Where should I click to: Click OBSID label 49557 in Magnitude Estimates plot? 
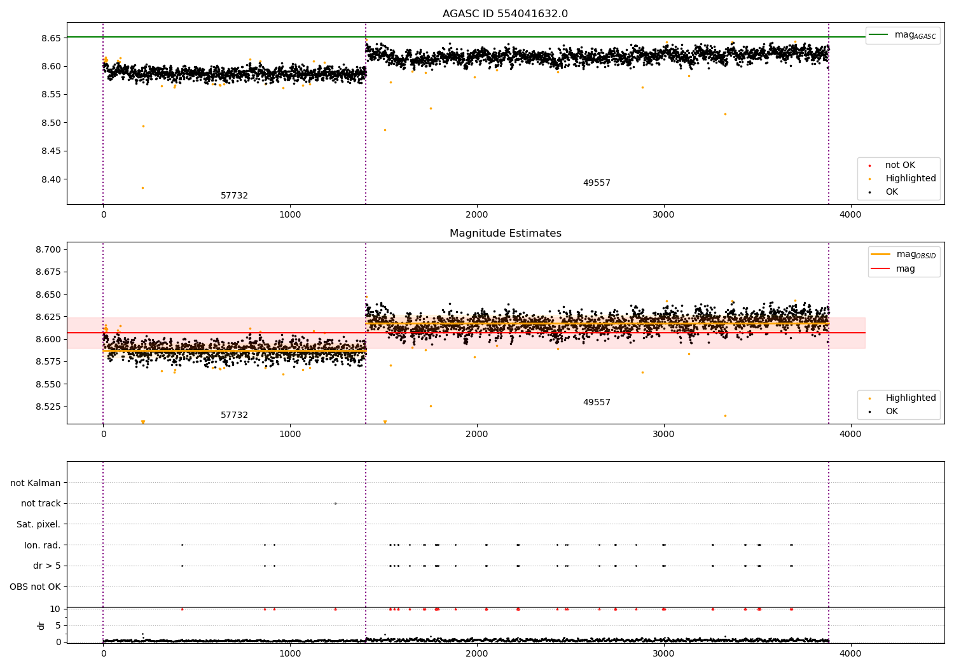coord(597,403)
